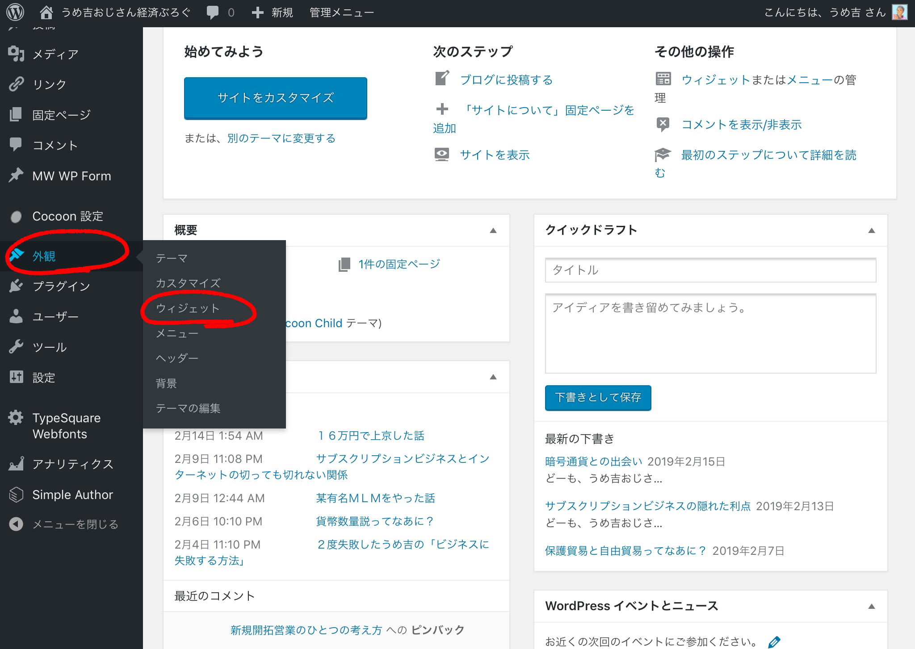Click the edit location pencil icon
Image resolution: width=915 pixels, height=649 pixels.
(774, 642)
